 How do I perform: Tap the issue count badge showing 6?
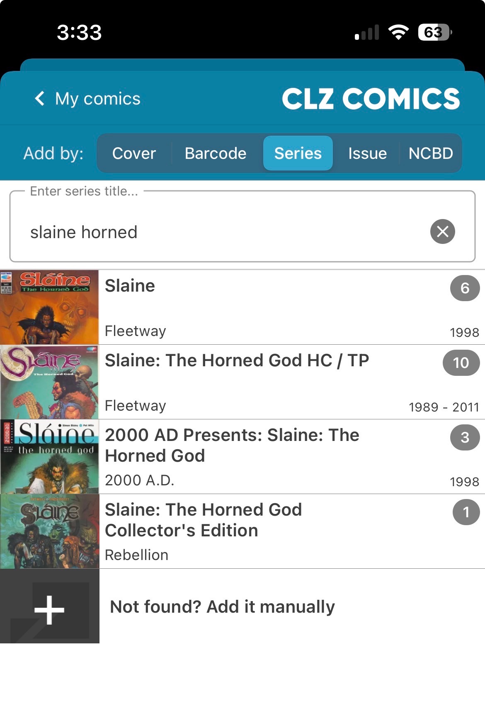(465, 288)
